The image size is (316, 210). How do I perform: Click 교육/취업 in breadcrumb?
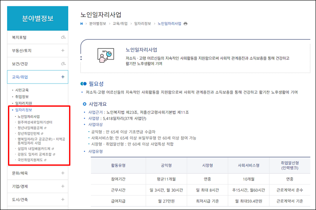(x=120, y=24)
